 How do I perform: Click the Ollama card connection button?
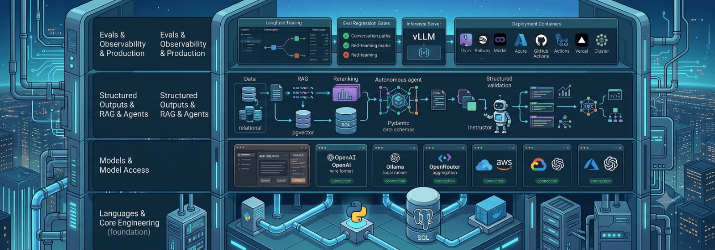click(395, 181)
